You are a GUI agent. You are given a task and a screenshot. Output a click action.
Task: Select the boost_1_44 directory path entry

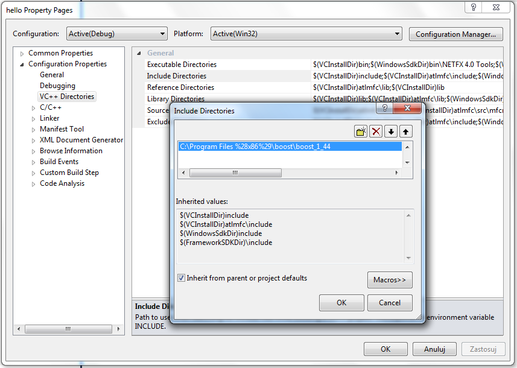[255, 147]
